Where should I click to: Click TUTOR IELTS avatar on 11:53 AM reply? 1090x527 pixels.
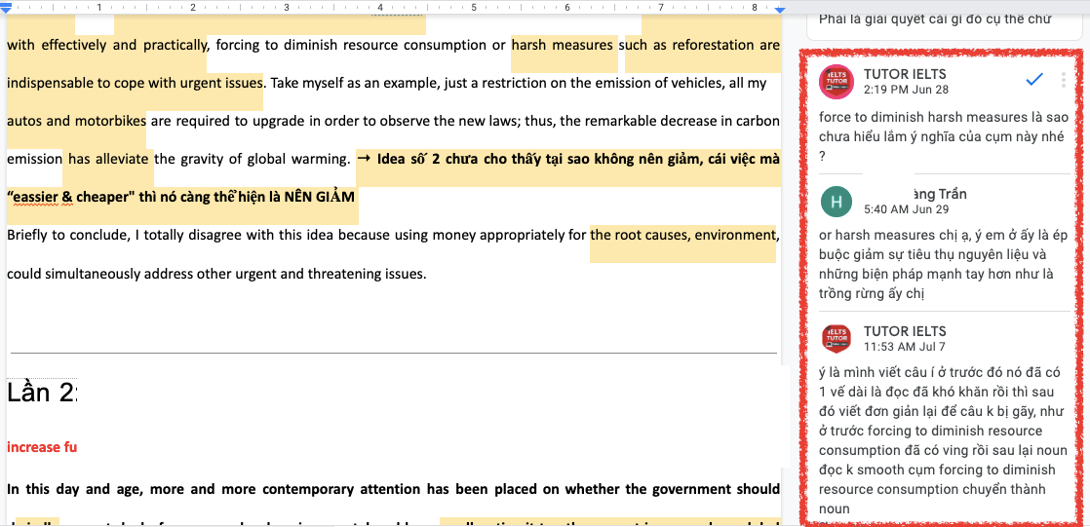point(837,338)
